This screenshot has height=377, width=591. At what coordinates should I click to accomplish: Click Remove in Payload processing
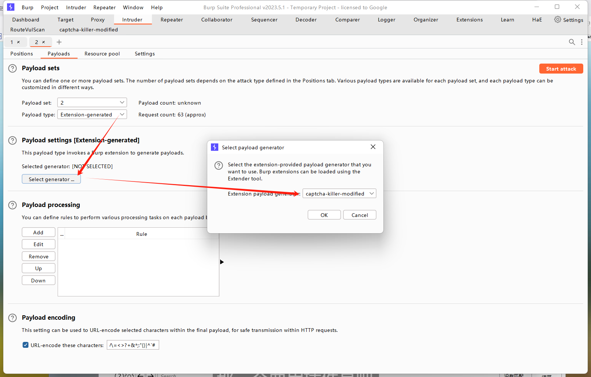click(x=38, y=256)
